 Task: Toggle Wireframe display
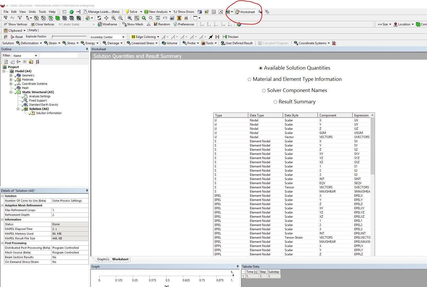tap(108, 24)
